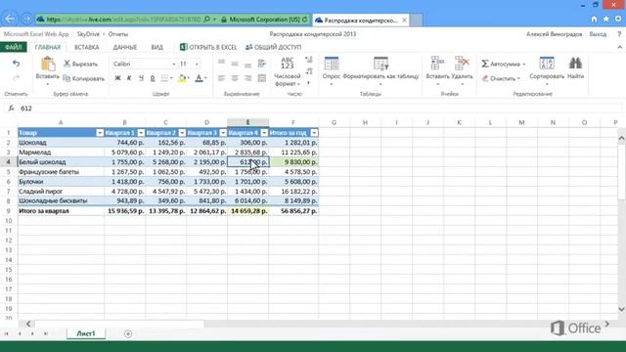Click ОБЩИЙ ДОСТУП share button
626x352 pixels.
(x=274, y=47)
